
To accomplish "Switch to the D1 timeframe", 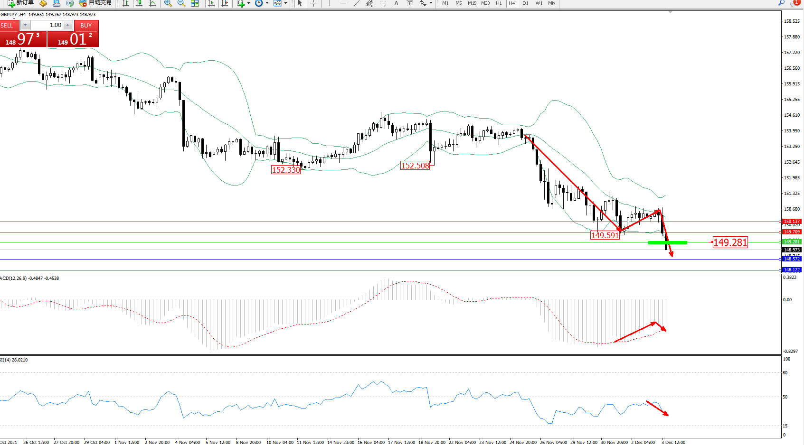I will coord(525,3).
